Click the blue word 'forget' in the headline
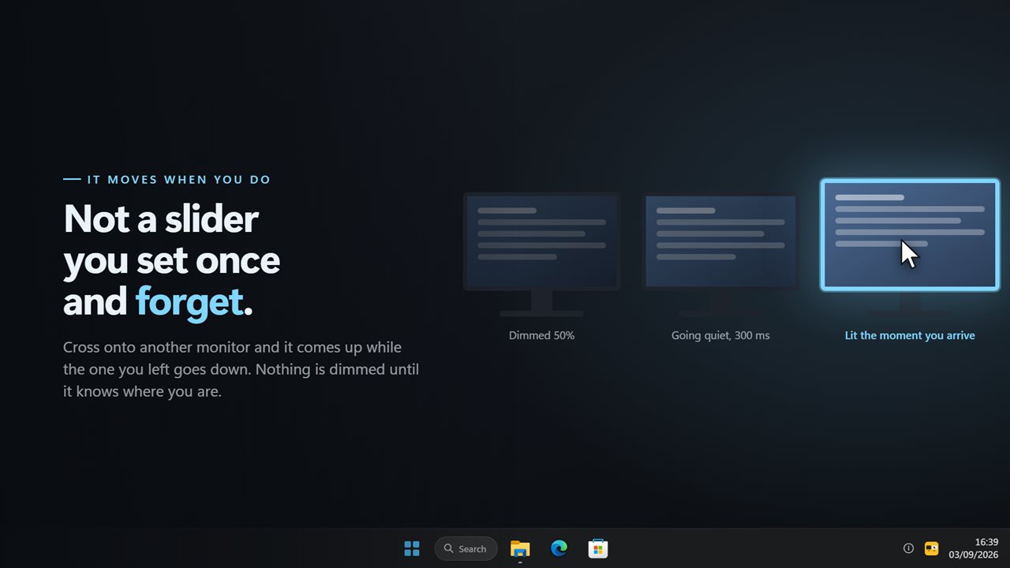 189,301
